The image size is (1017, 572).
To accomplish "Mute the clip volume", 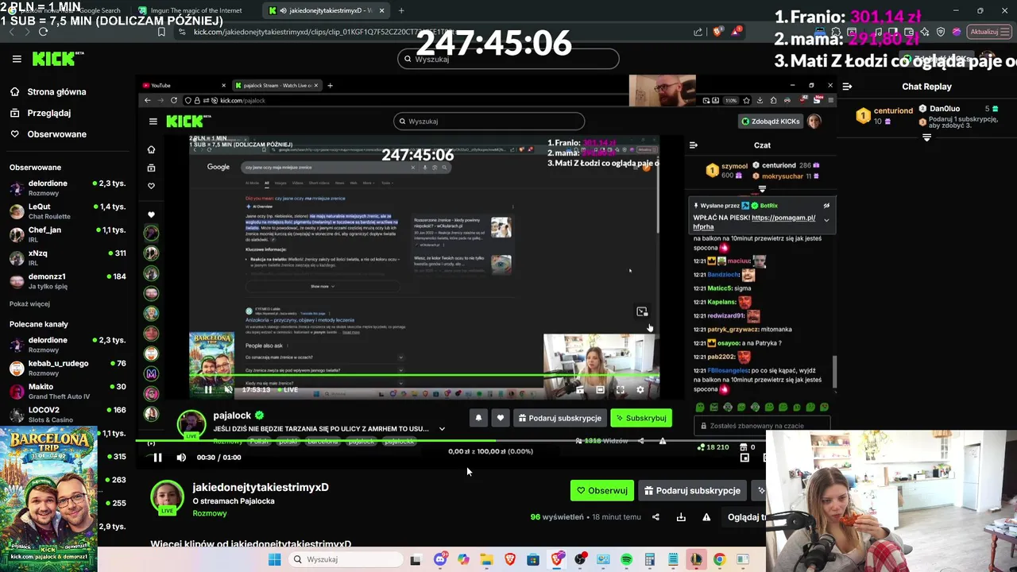I will pos(181,458).
